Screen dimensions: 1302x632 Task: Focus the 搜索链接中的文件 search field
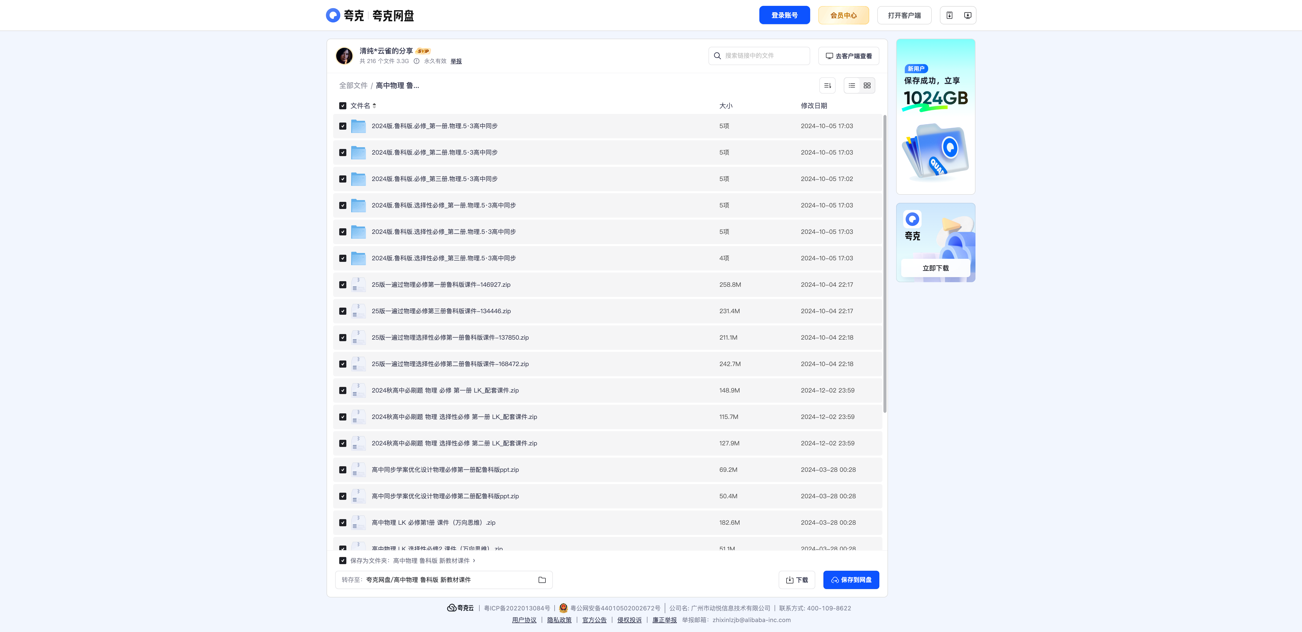click(x=759, y=56)
